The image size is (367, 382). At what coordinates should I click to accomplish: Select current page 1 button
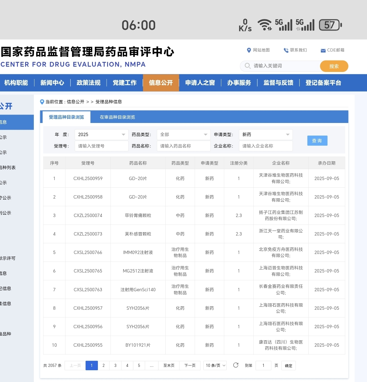(x=91, y=365)
